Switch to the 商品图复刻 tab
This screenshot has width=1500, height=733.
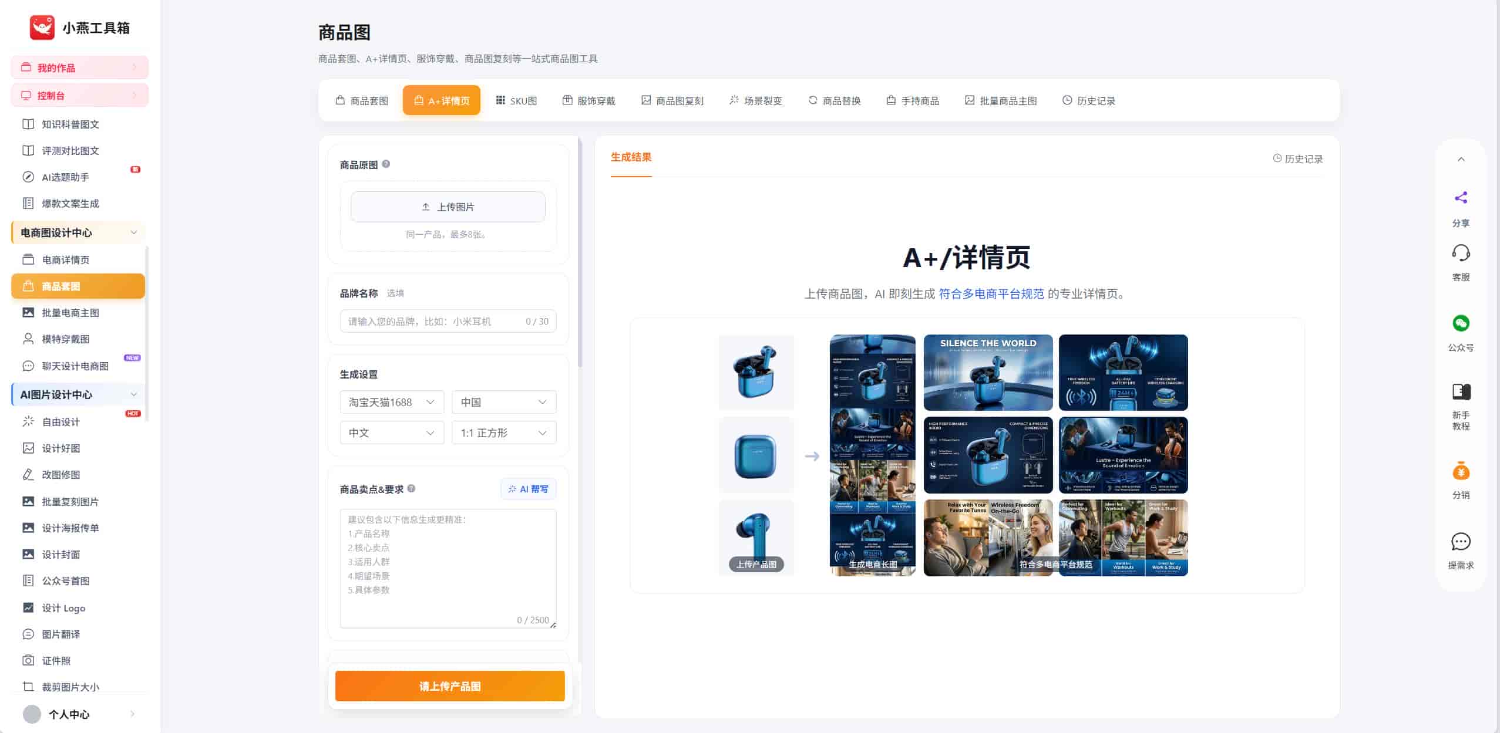(x=672, y=100)
